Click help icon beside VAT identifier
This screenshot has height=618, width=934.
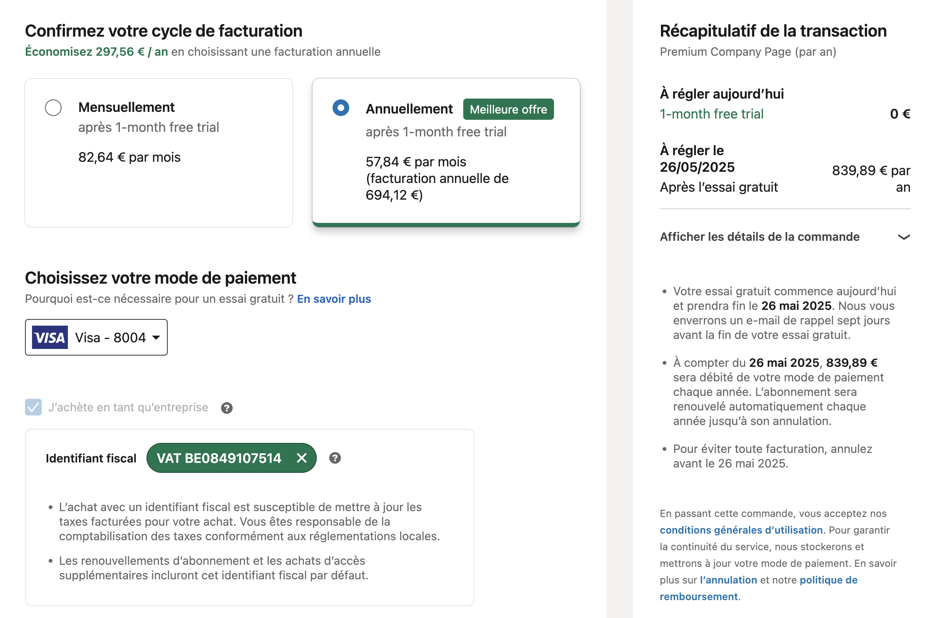click(x=335, y=458)
